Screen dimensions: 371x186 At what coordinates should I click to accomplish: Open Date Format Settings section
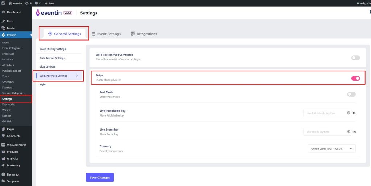click(x=52, y=58)
